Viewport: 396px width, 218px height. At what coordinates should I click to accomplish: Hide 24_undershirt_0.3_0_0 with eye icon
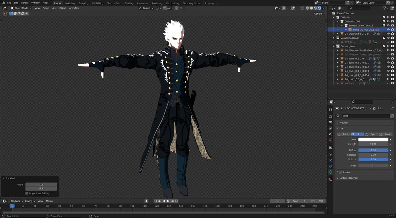(388, 34)
